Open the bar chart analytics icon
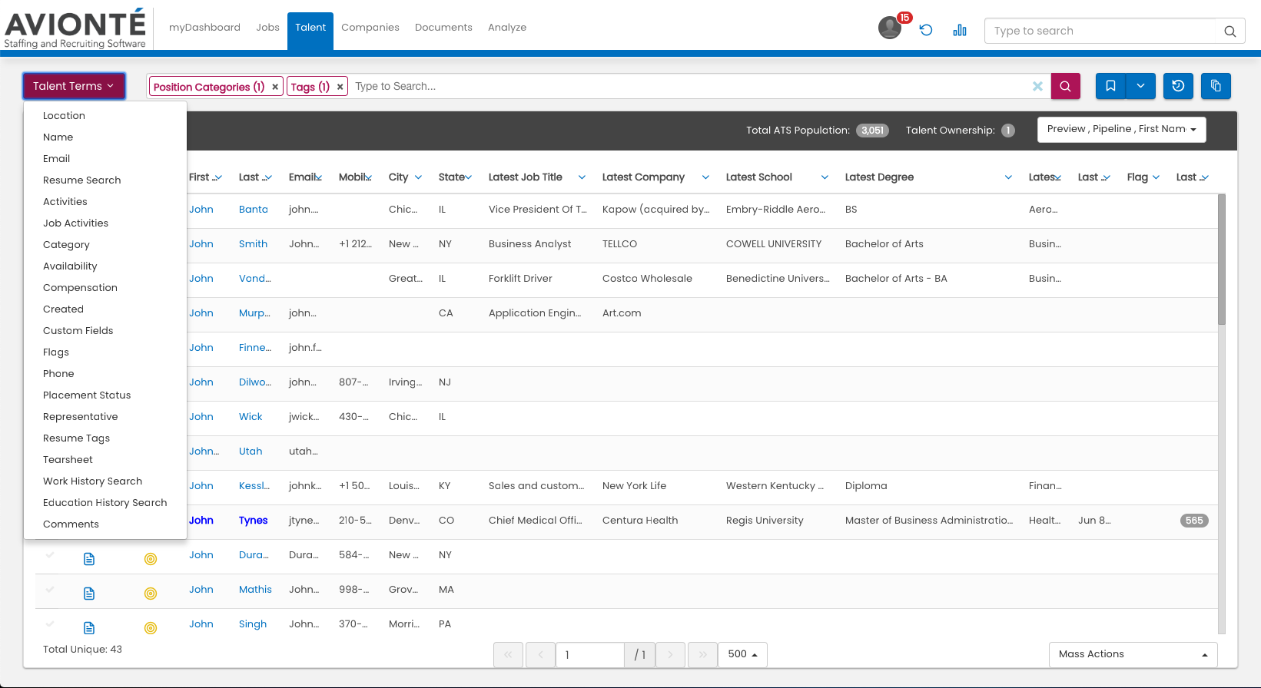The image size is (1261, 688). click(960, 30)
